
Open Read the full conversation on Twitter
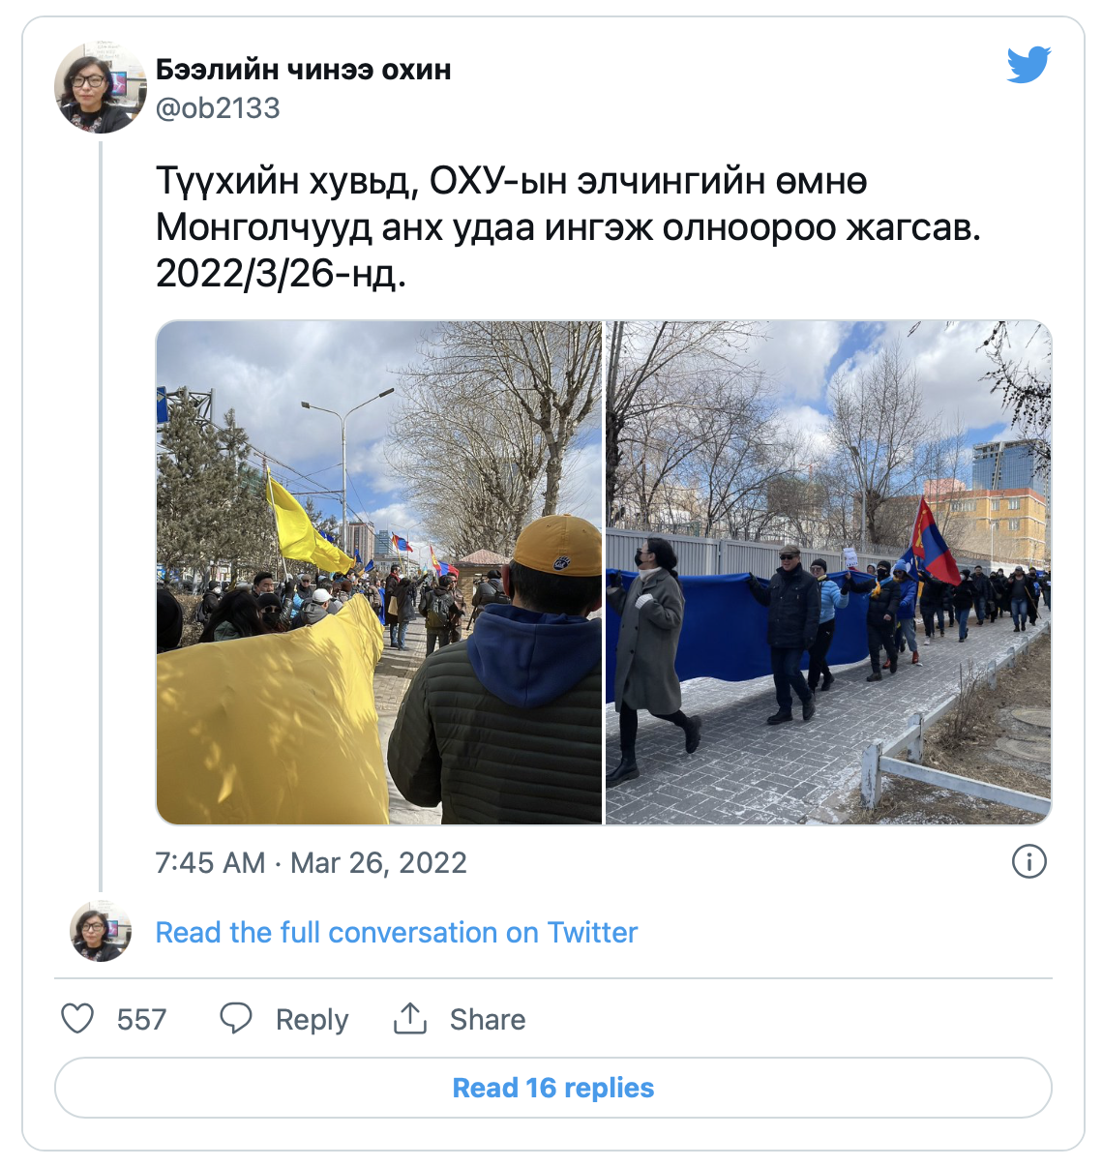coord(397,933)
